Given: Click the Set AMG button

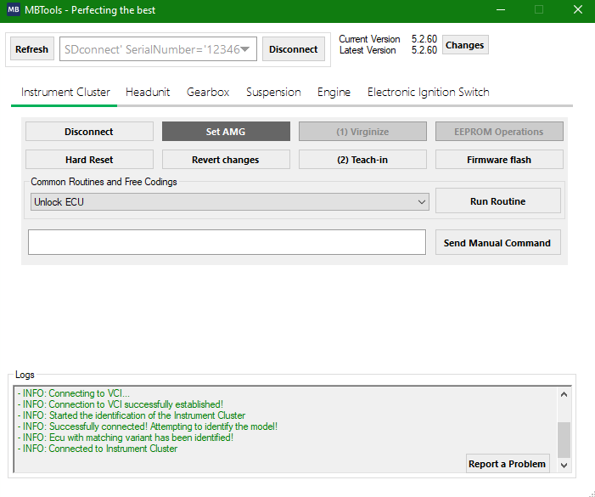Looking at the screenshot, I should click(226, 132).
